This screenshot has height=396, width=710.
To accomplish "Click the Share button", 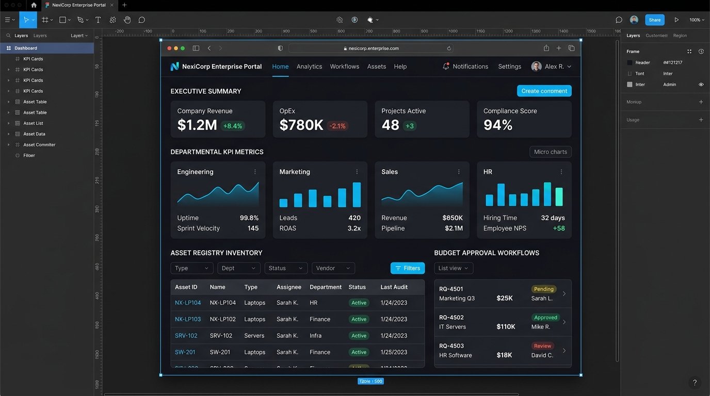I will click(654, 20).
